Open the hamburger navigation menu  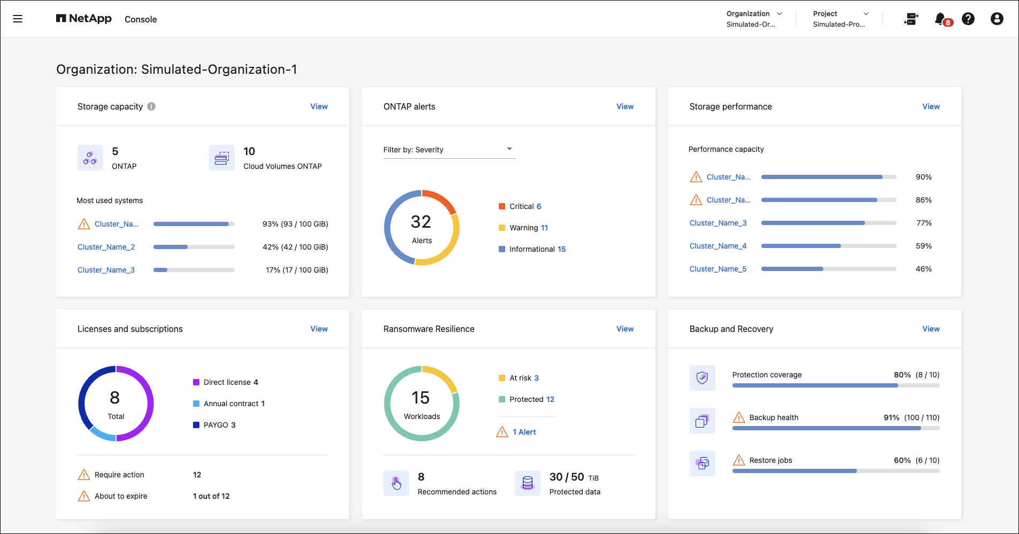point(18,19)
